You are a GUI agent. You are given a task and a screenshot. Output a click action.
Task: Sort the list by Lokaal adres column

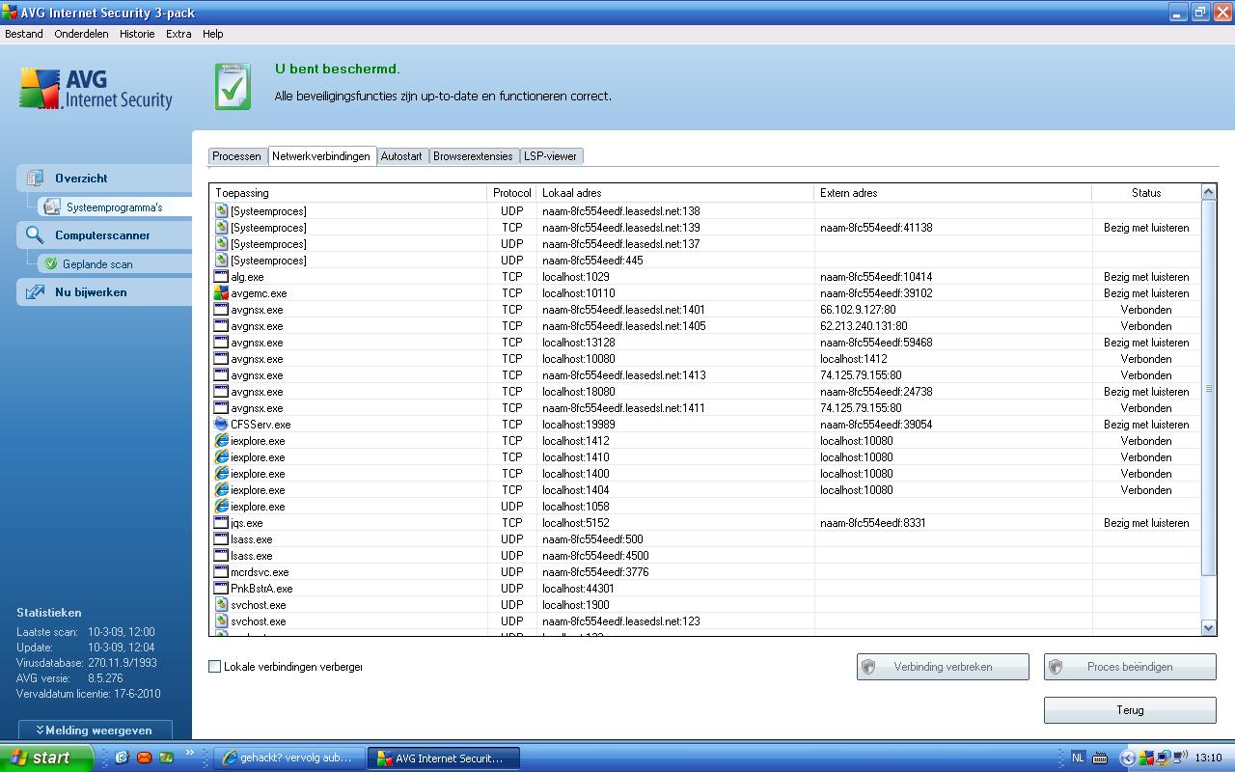tap(675, 193)
